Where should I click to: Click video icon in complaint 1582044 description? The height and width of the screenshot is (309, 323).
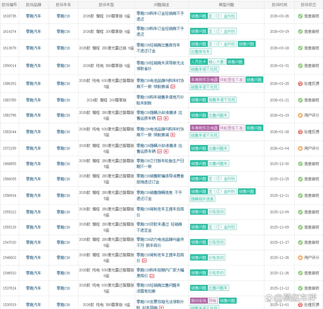[173, 135]
